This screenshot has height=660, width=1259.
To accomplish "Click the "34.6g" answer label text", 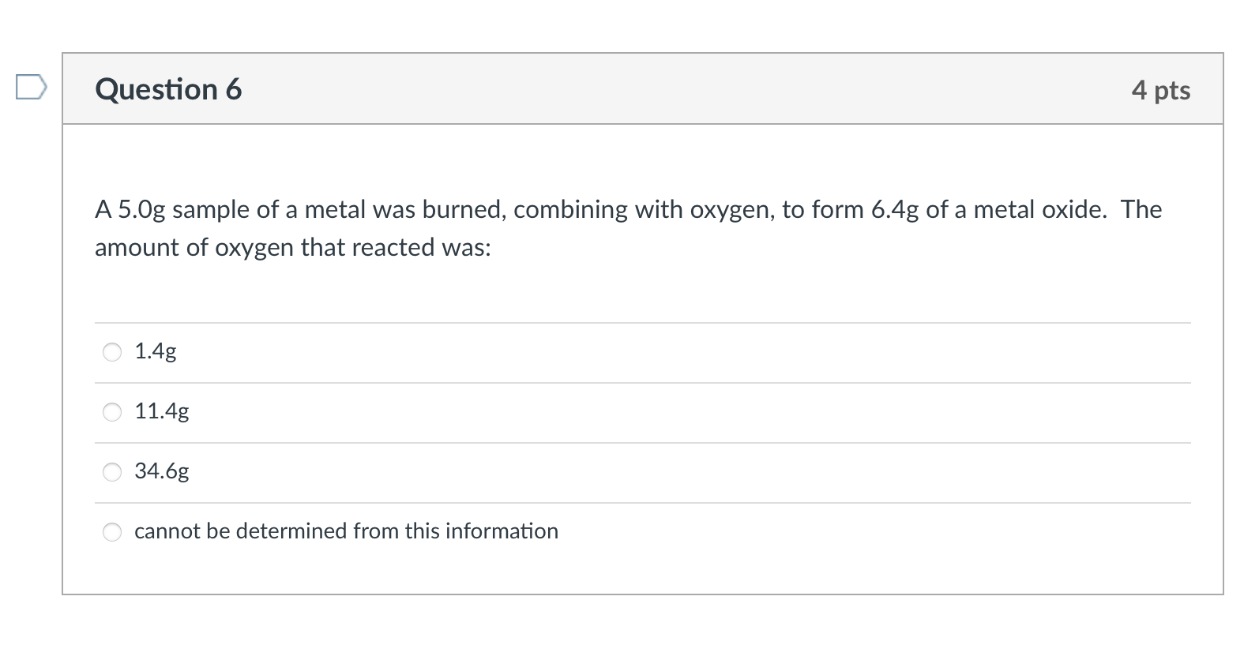I will click(x=162, y=471).
